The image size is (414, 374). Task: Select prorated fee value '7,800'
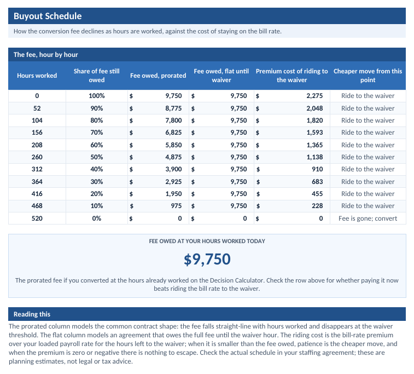(158, 120)
